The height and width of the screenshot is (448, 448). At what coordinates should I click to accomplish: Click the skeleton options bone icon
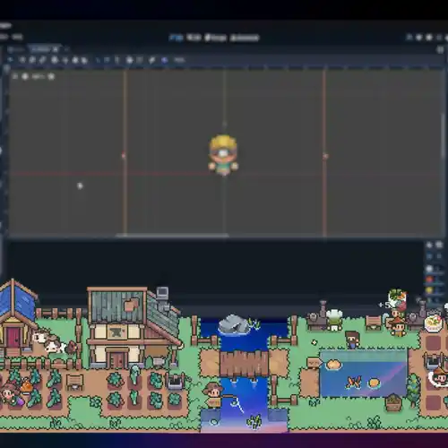pos(152,60)
